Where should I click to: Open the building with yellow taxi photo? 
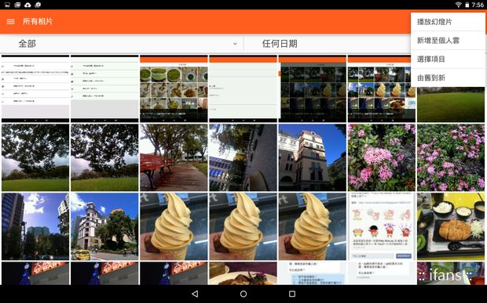click(104, 226)
